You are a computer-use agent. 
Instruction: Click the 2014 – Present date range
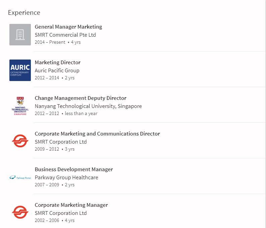coord(50,42)
